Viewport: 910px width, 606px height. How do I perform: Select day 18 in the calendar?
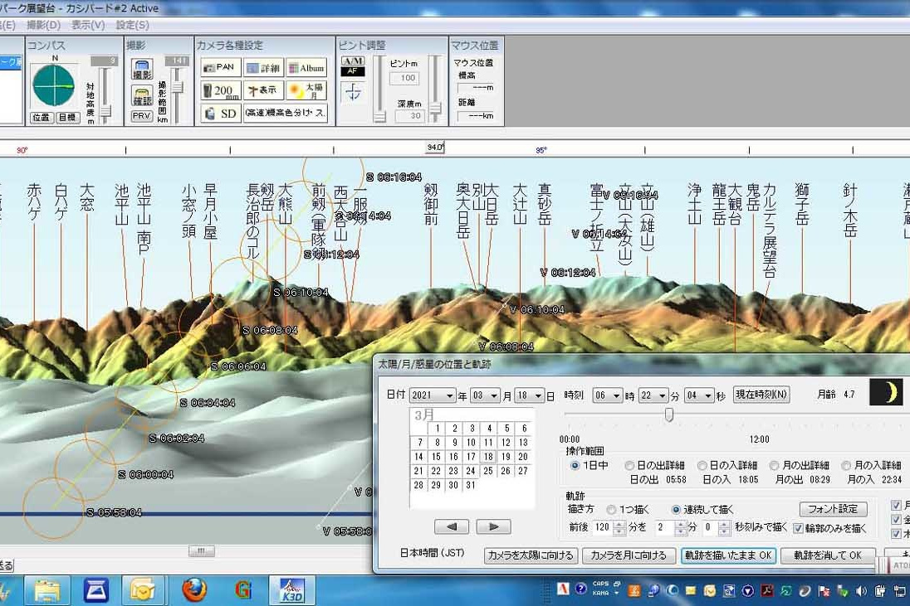pos(489,457)
